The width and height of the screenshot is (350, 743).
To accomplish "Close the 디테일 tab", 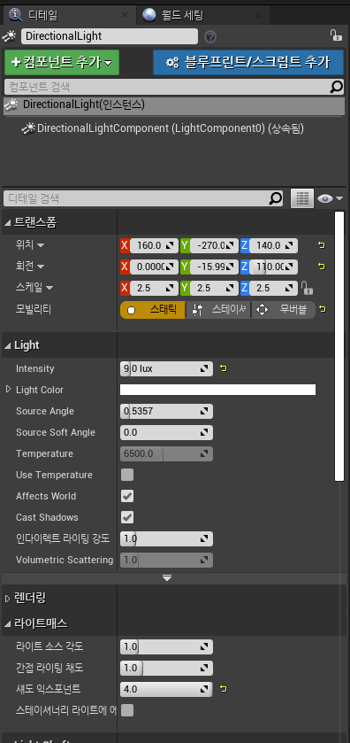I will tap(125, 15).
